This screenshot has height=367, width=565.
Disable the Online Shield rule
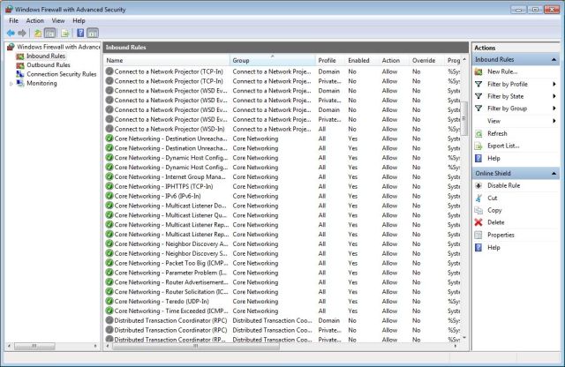pos(503,185)
